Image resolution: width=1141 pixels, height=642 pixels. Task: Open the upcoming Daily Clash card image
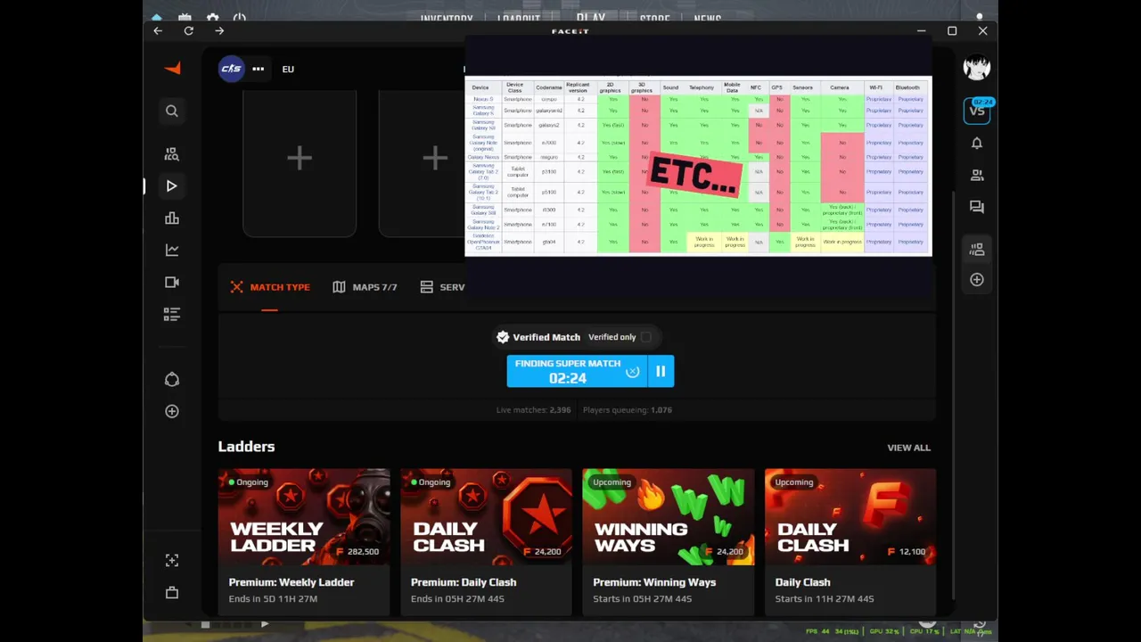click(x=850, y=517)
